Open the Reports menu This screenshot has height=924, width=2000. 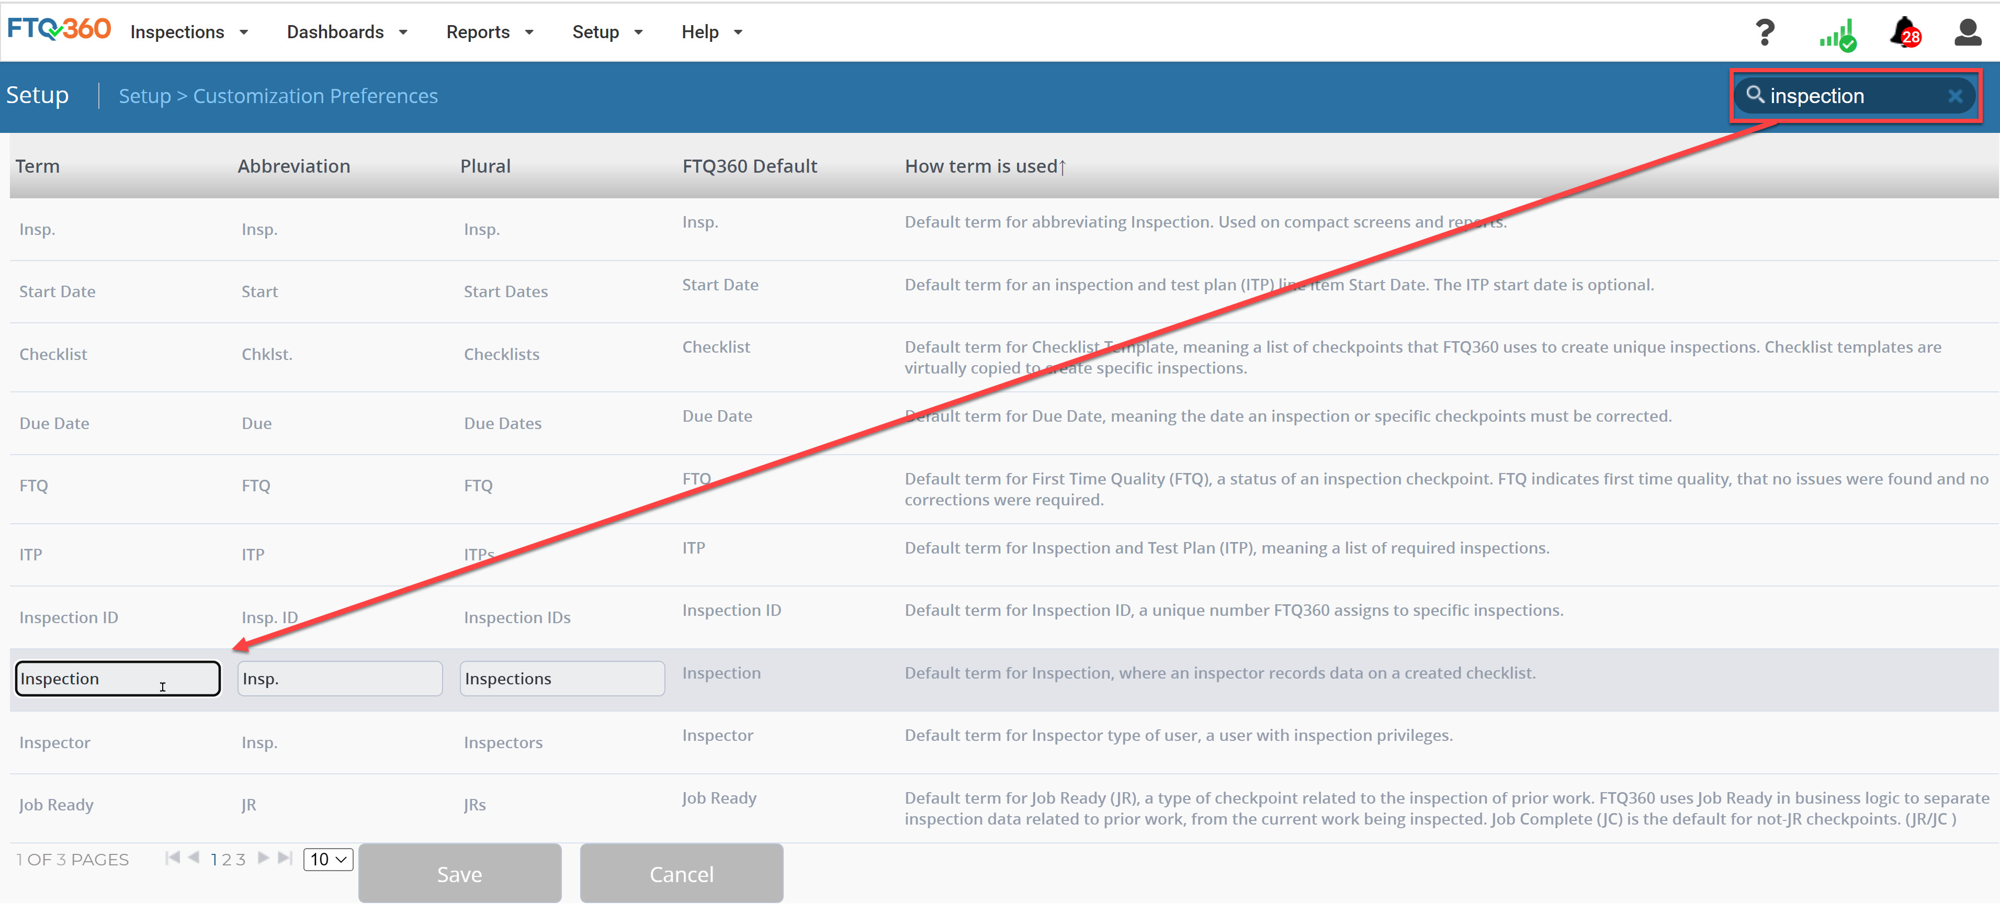pos(478,32)
